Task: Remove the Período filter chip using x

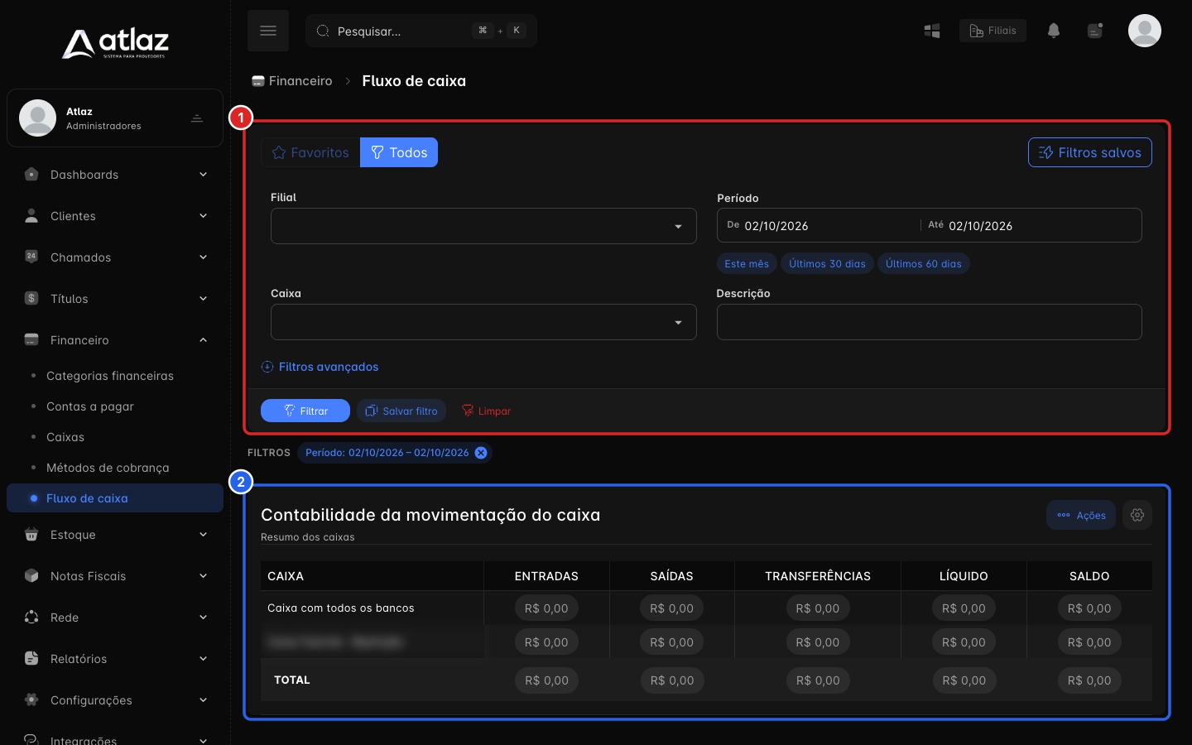Action: (481, 453)
